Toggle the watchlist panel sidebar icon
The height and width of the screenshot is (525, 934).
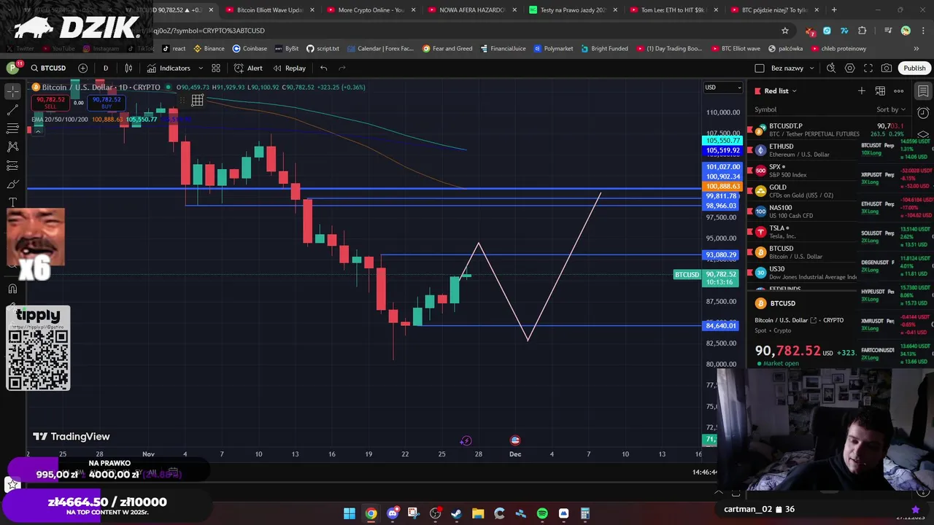coord(923,91)
